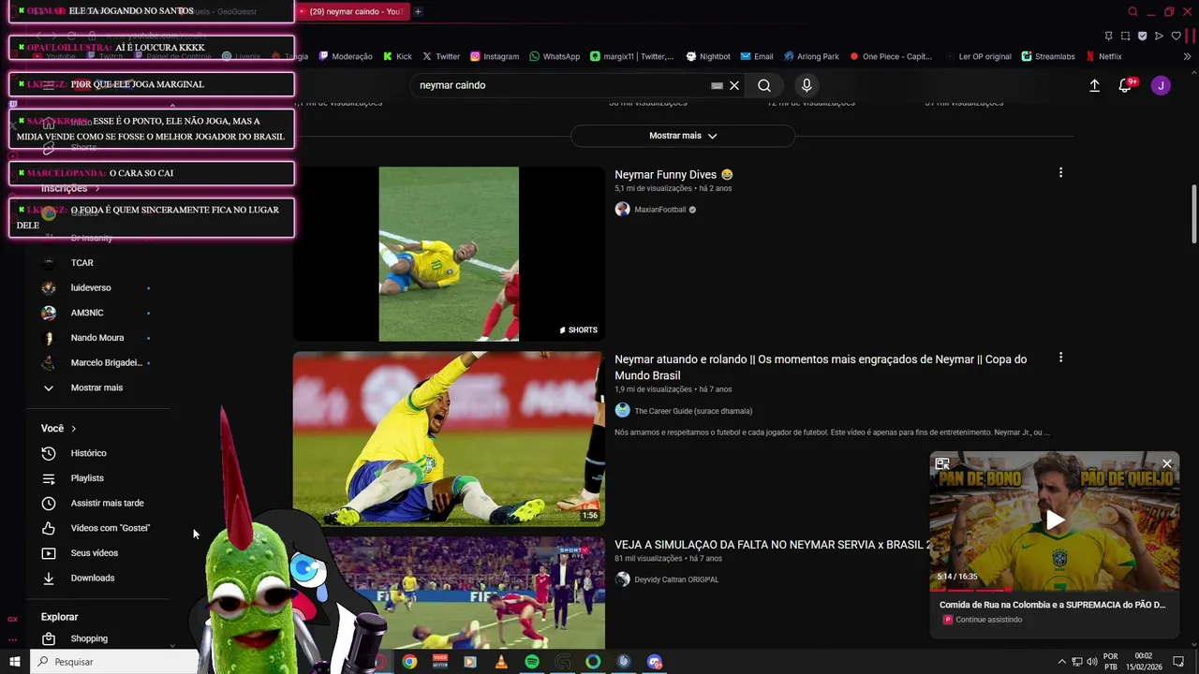Open the Netflix bookmark
Screen dimensions: 1199x674
point(1104,56)
